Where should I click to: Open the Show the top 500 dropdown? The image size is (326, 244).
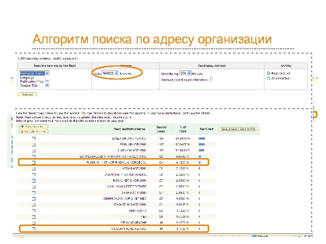point(189,74)
